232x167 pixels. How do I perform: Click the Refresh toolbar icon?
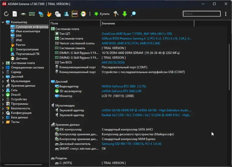pos(6,14)
